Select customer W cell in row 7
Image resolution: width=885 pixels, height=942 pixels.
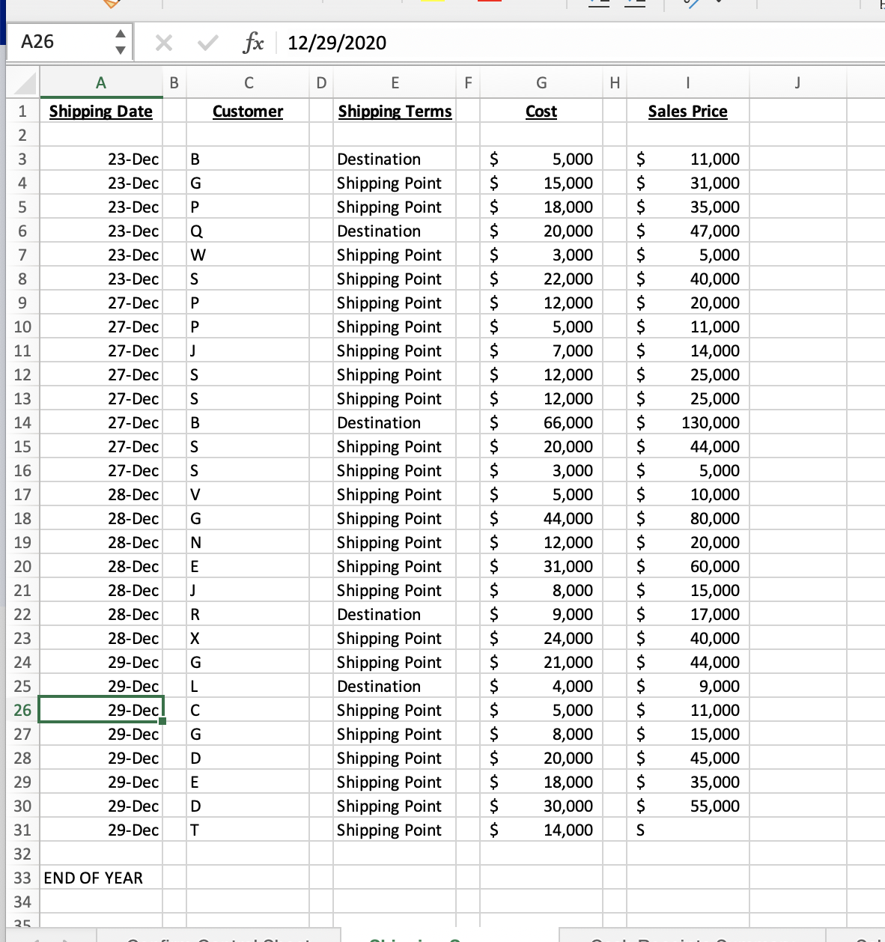pyautogui.click(x=248, y=255)
